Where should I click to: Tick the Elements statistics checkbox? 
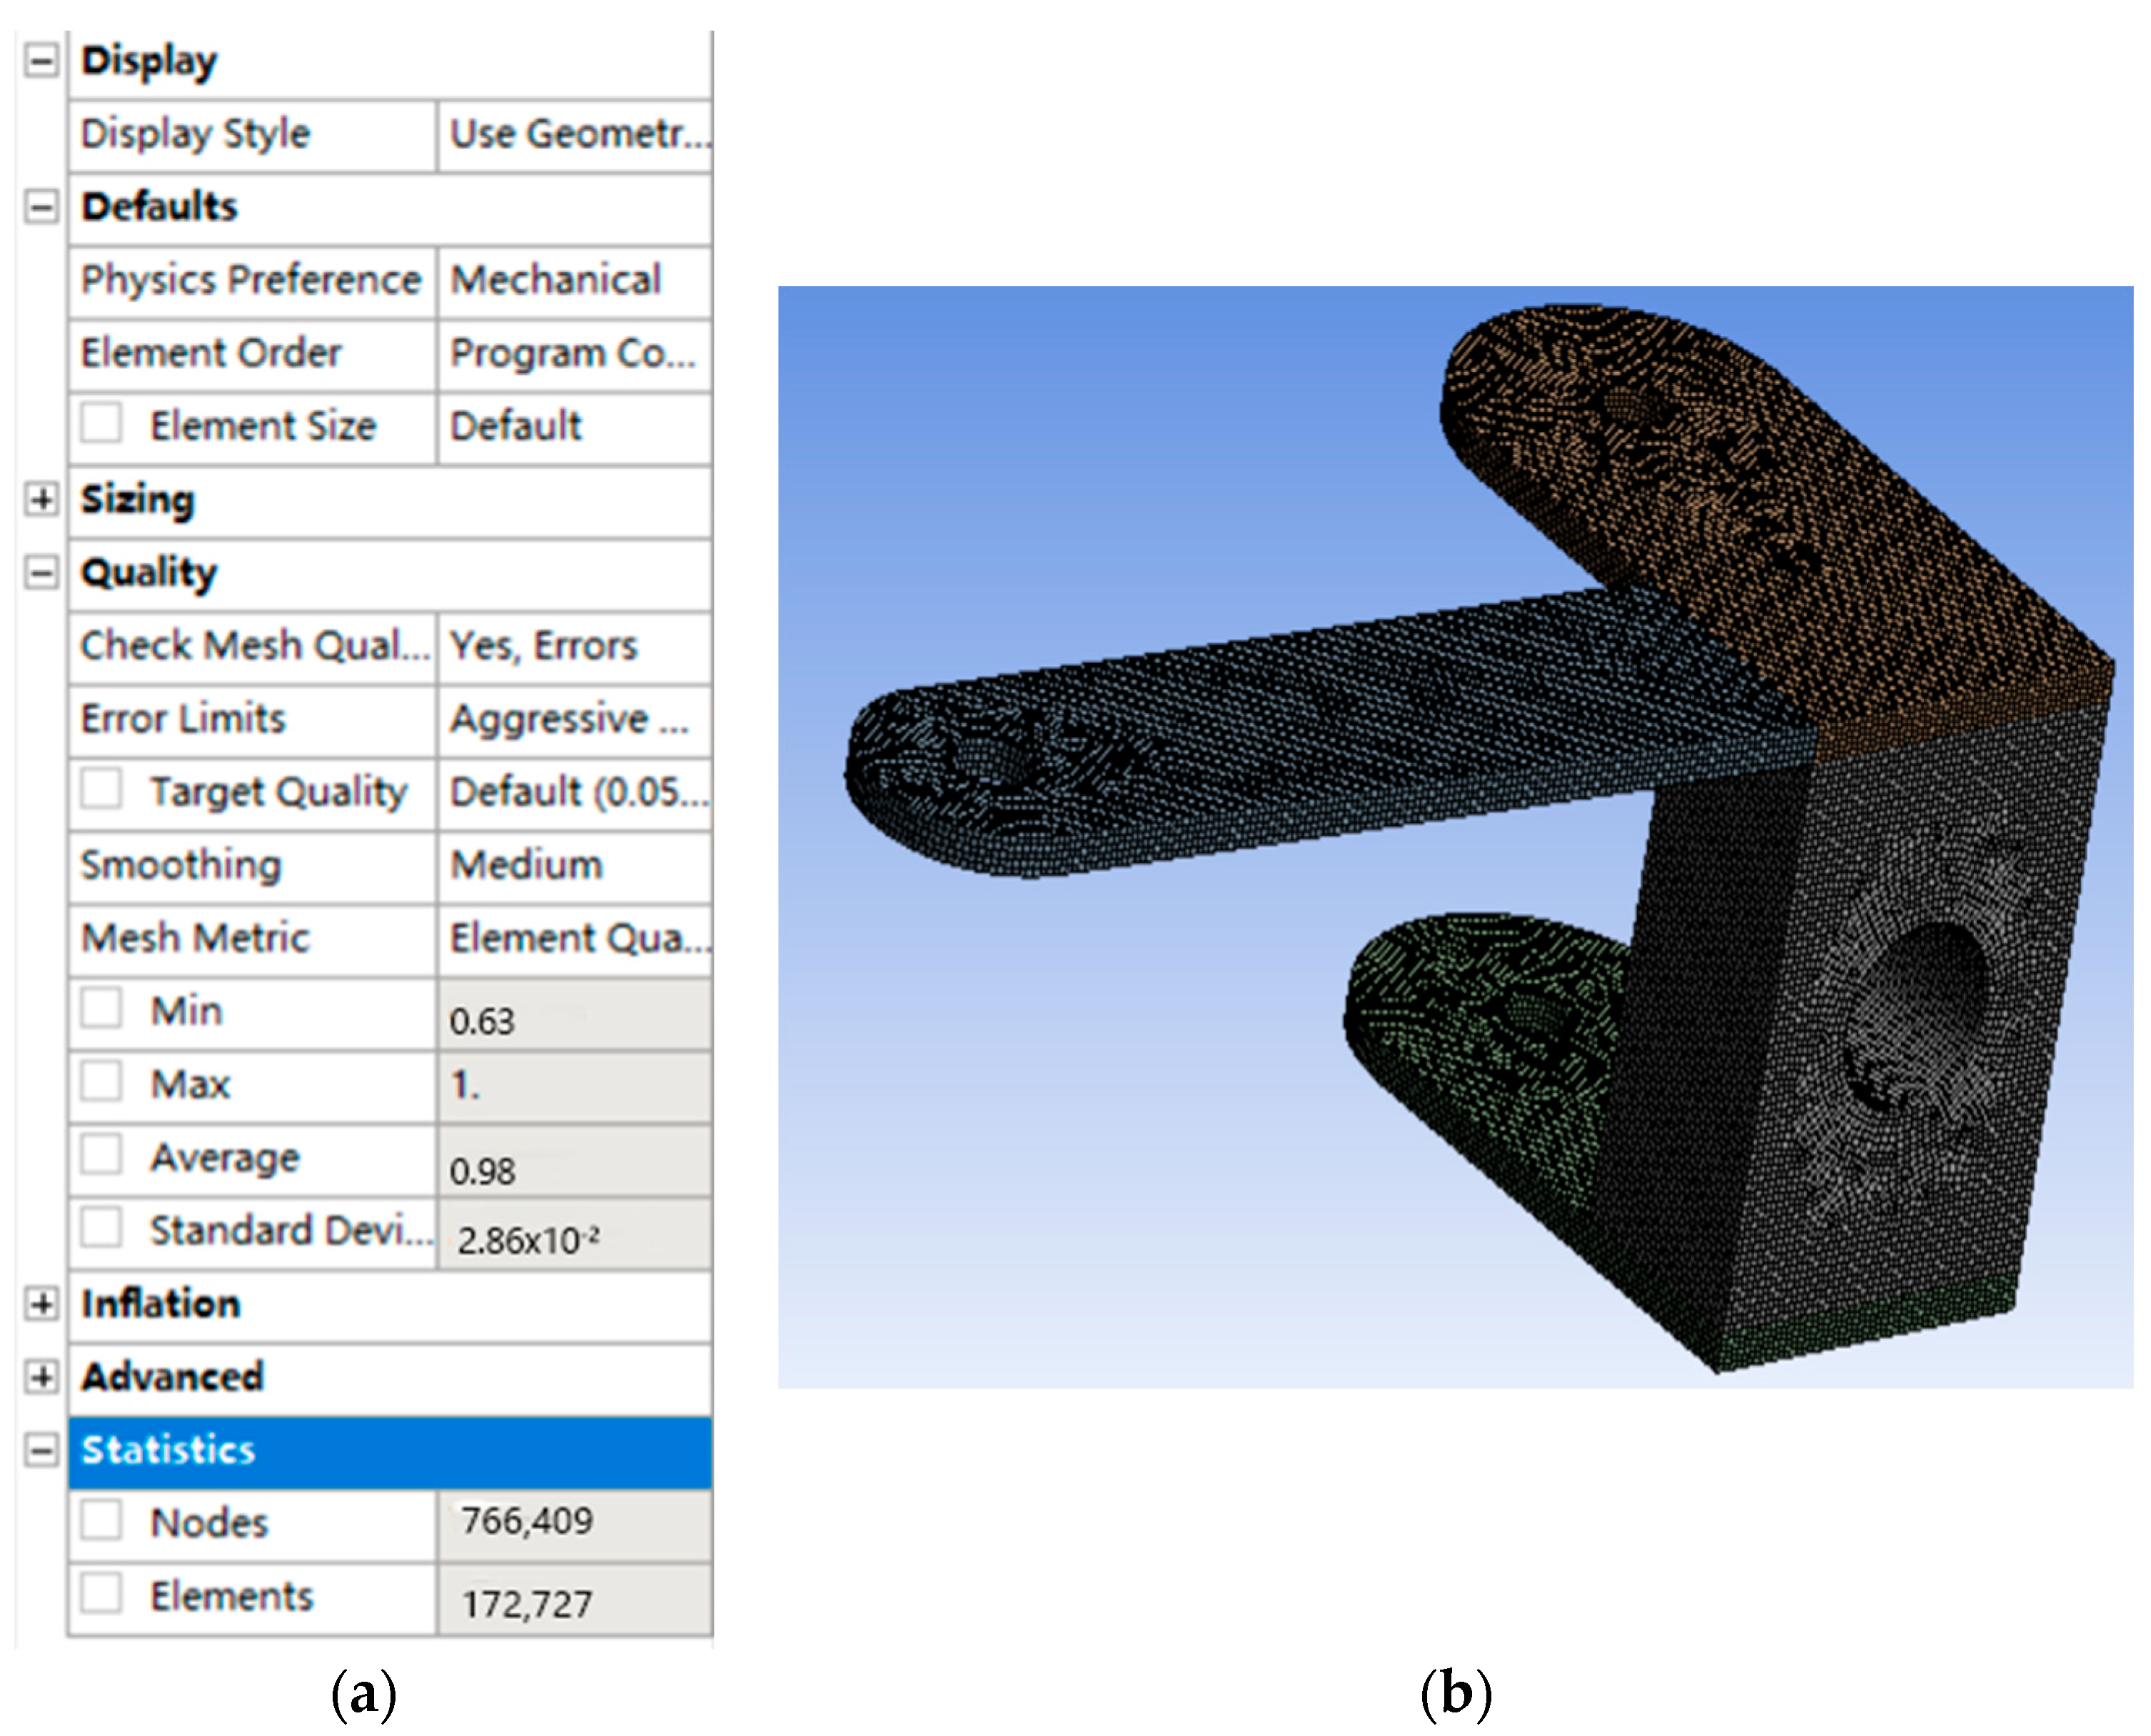[102, 1594]
